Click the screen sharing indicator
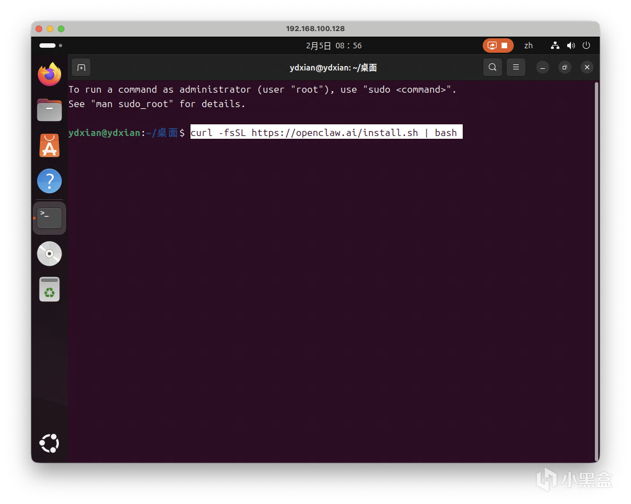 coord(492,46)
